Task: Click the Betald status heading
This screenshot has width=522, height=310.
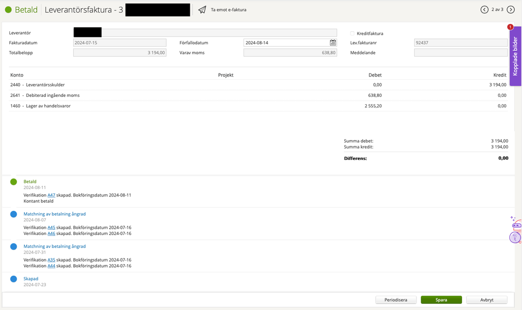Action: coord(26,10)
